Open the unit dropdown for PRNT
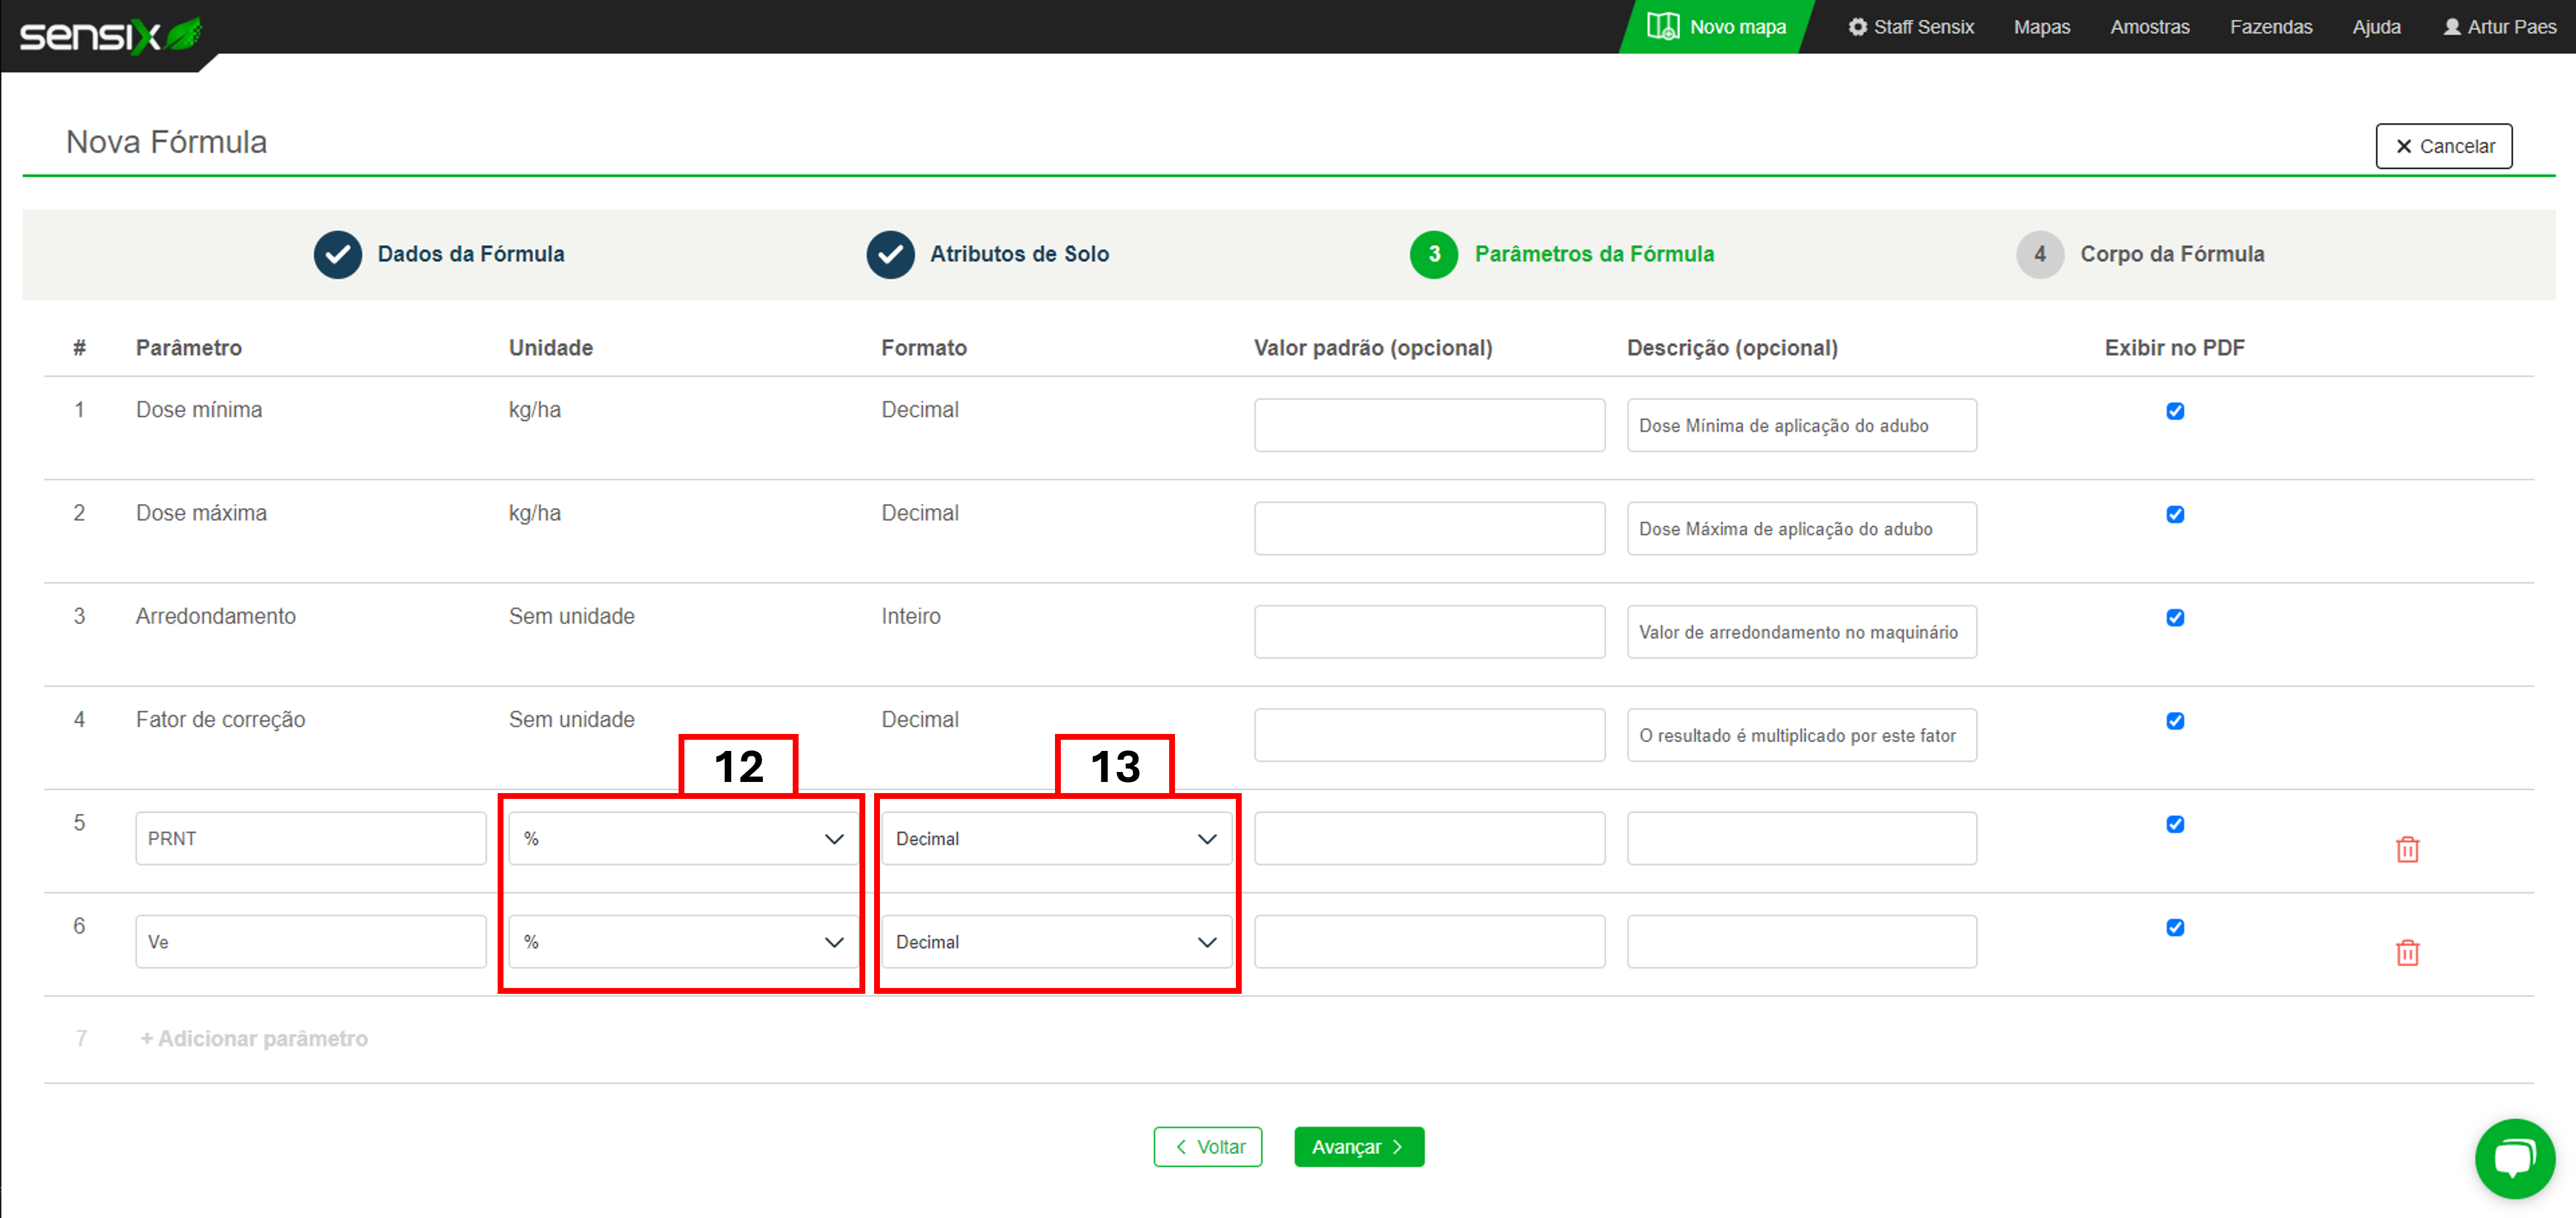This screenshot has height=1218, width=2576. click(x=683, y=838)
